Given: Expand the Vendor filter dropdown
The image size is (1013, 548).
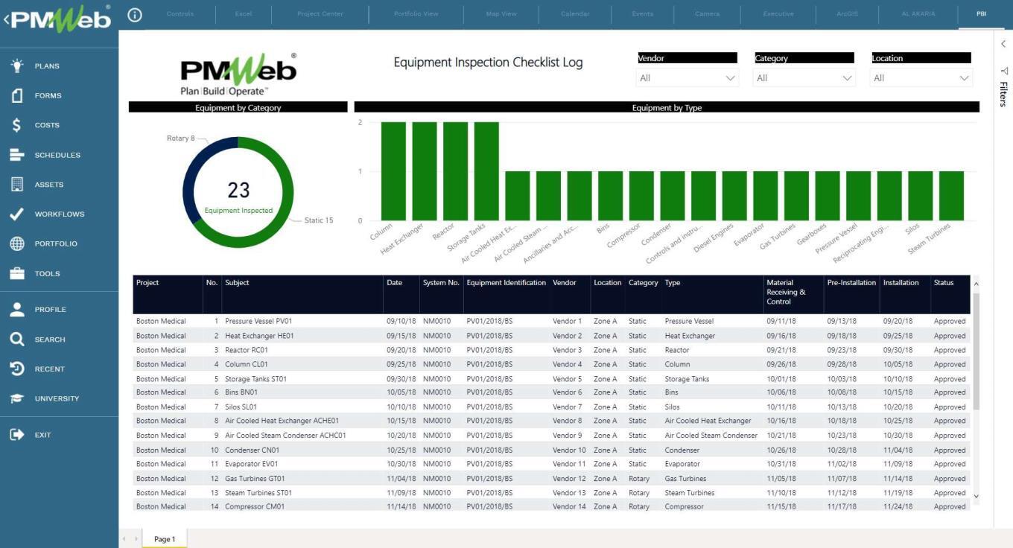Looking at the screenshot, I should point(687,78).
